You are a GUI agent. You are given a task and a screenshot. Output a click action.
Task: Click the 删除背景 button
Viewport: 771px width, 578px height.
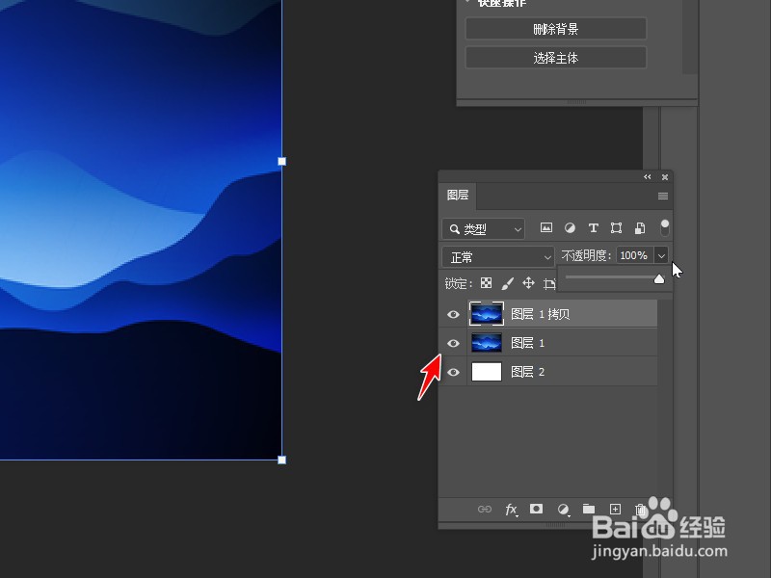click(556, 29)
